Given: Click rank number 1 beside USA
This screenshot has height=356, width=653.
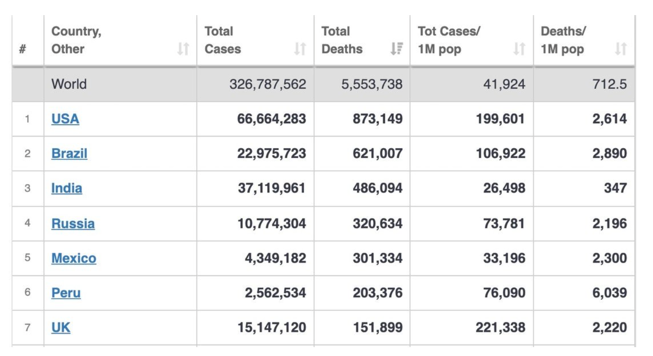Looking at the screenshot, I should [27, 119].
